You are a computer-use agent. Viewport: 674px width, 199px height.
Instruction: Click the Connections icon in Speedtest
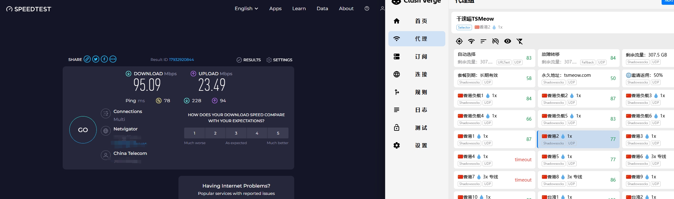(106, 113)
